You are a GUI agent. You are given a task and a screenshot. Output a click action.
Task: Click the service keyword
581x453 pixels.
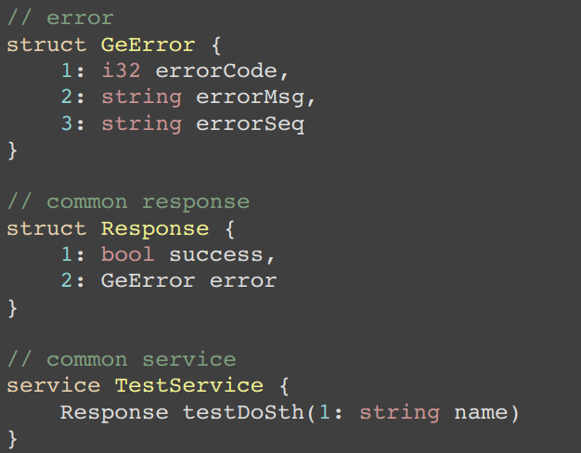pyautogui.click(x=54, y=385)
